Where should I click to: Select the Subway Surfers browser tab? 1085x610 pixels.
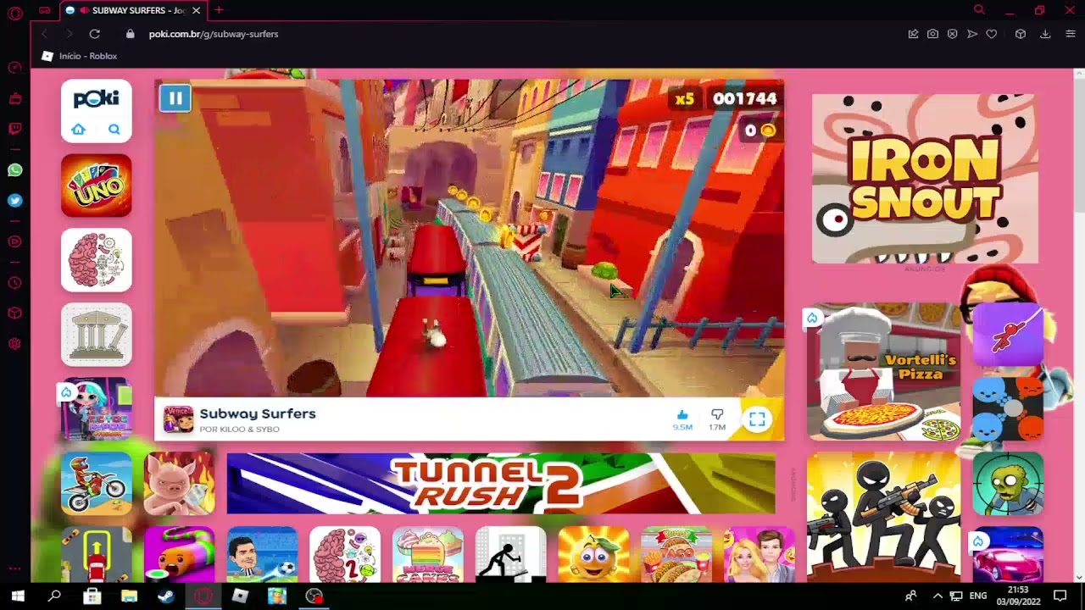133,10
